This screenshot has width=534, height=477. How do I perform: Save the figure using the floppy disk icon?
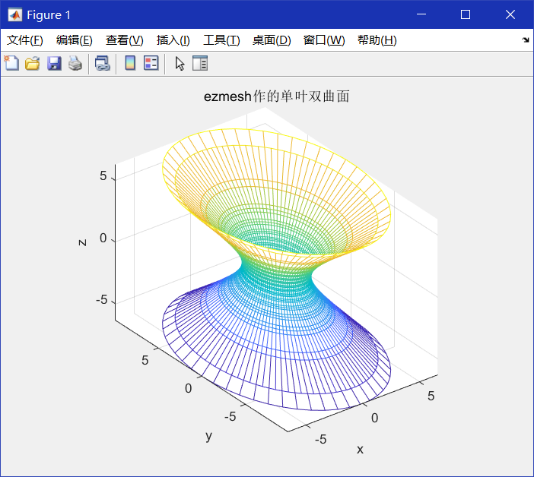click(54, 63)
